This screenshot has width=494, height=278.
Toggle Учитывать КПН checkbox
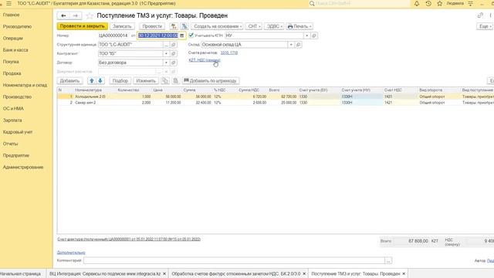click(x=191, y=36)
